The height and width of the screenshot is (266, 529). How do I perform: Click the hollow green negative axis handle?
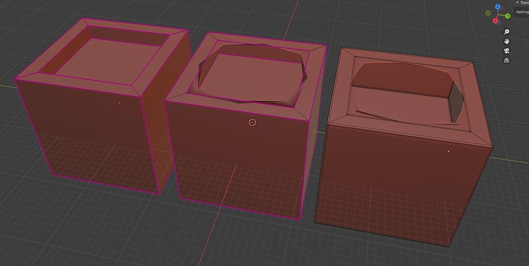pos(488,13)
